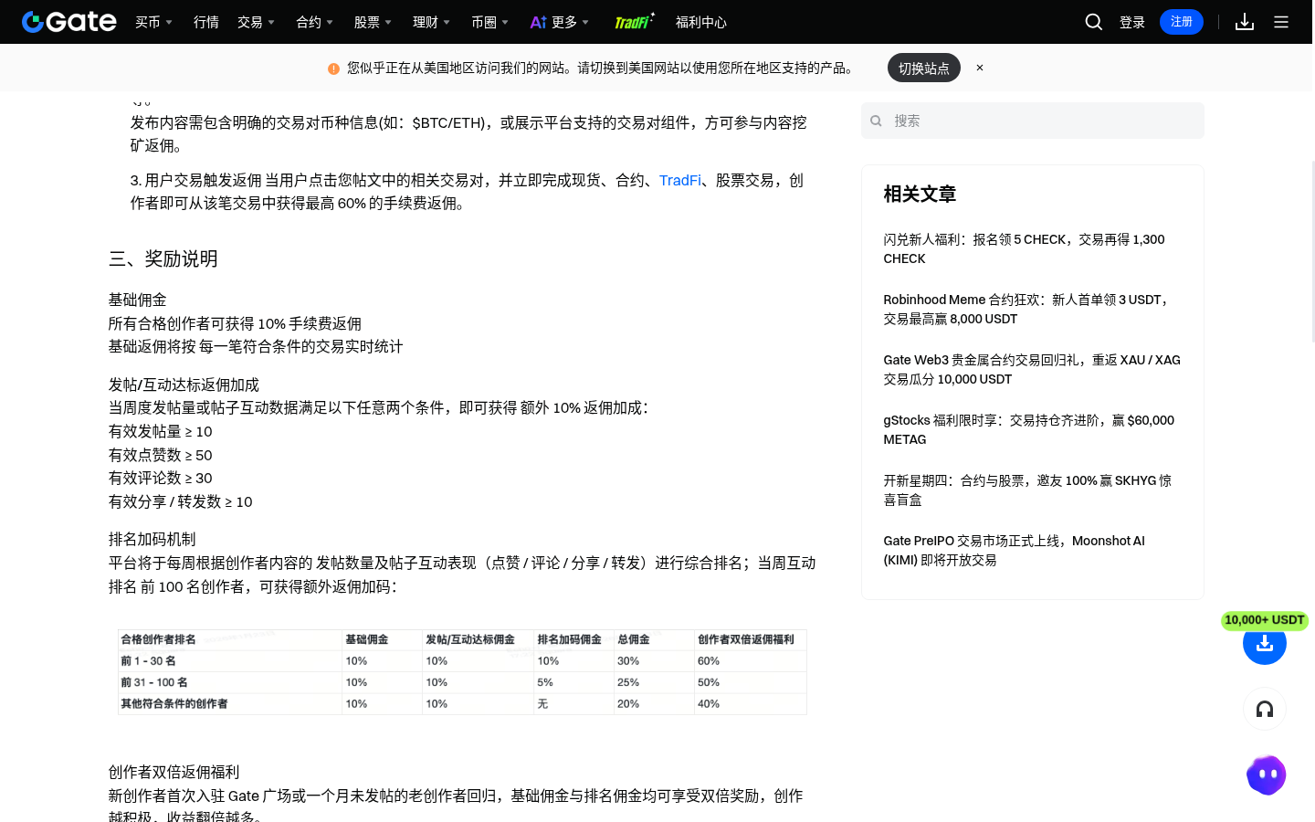
Task: Click the Gate logo
Action: click(x=69, y=22)
